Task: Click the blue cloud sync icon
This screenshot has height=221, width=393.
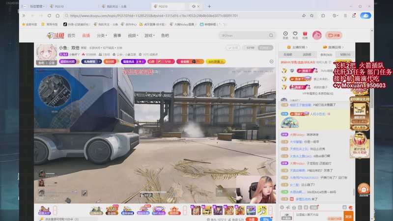Action: coord(365,16)
